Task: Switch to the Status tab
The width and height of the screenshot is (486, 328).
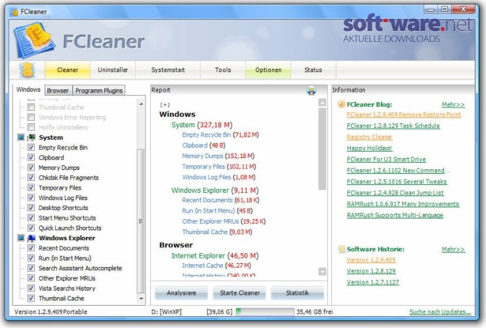Action: tap(314, 70)
